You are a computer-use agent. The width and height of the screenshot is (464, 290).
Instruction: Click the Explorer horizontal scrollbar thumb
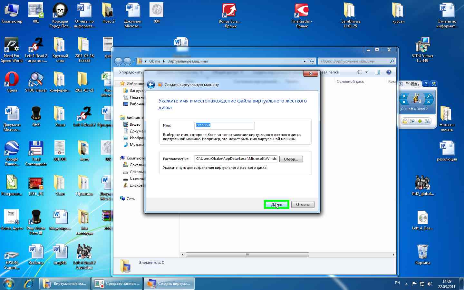pos(247,255)
